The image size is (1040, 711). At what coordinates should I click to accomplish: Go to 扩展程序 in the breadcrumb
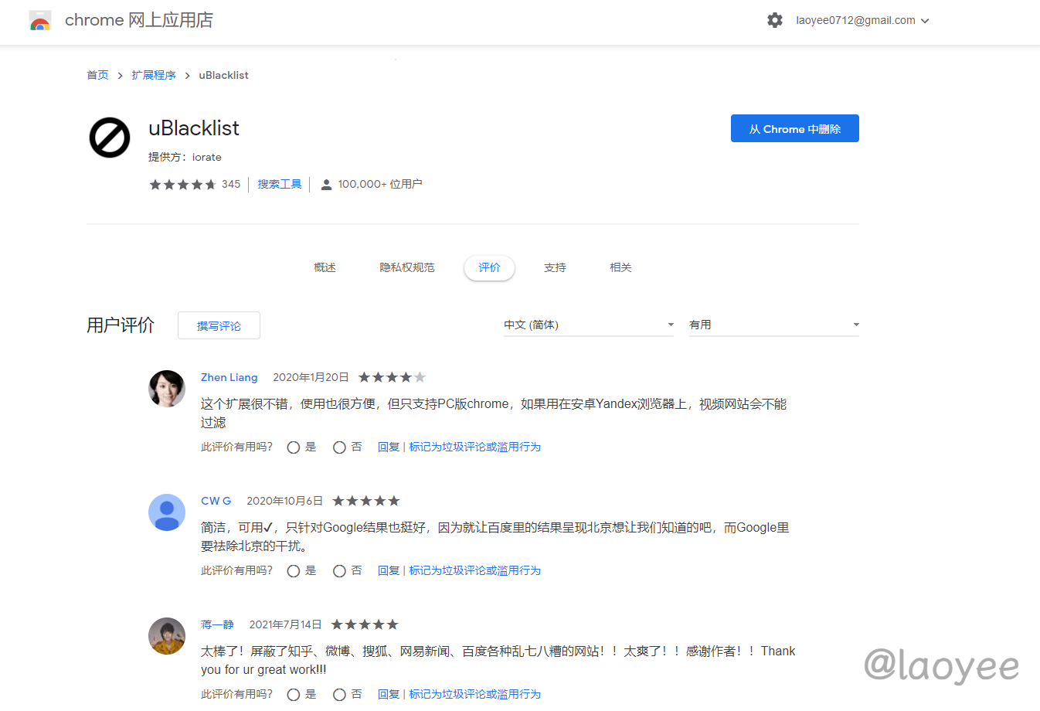(154, 76)
